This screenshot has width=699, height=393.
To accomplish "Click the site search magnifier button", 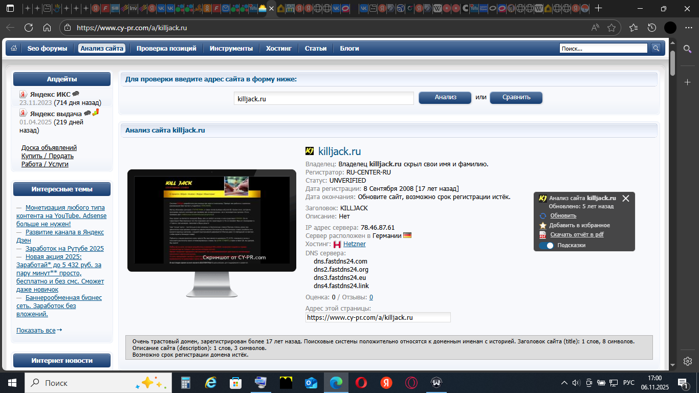I will pyautogui.click(x=656, y=48).
